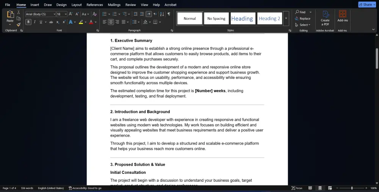The height and width of the screenshot is (192, 379).
Task: Click the Share button
Action: coord(367,4)
